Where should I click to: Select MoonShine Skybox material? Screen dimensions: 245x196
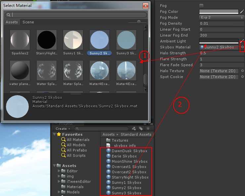point(127,161)
